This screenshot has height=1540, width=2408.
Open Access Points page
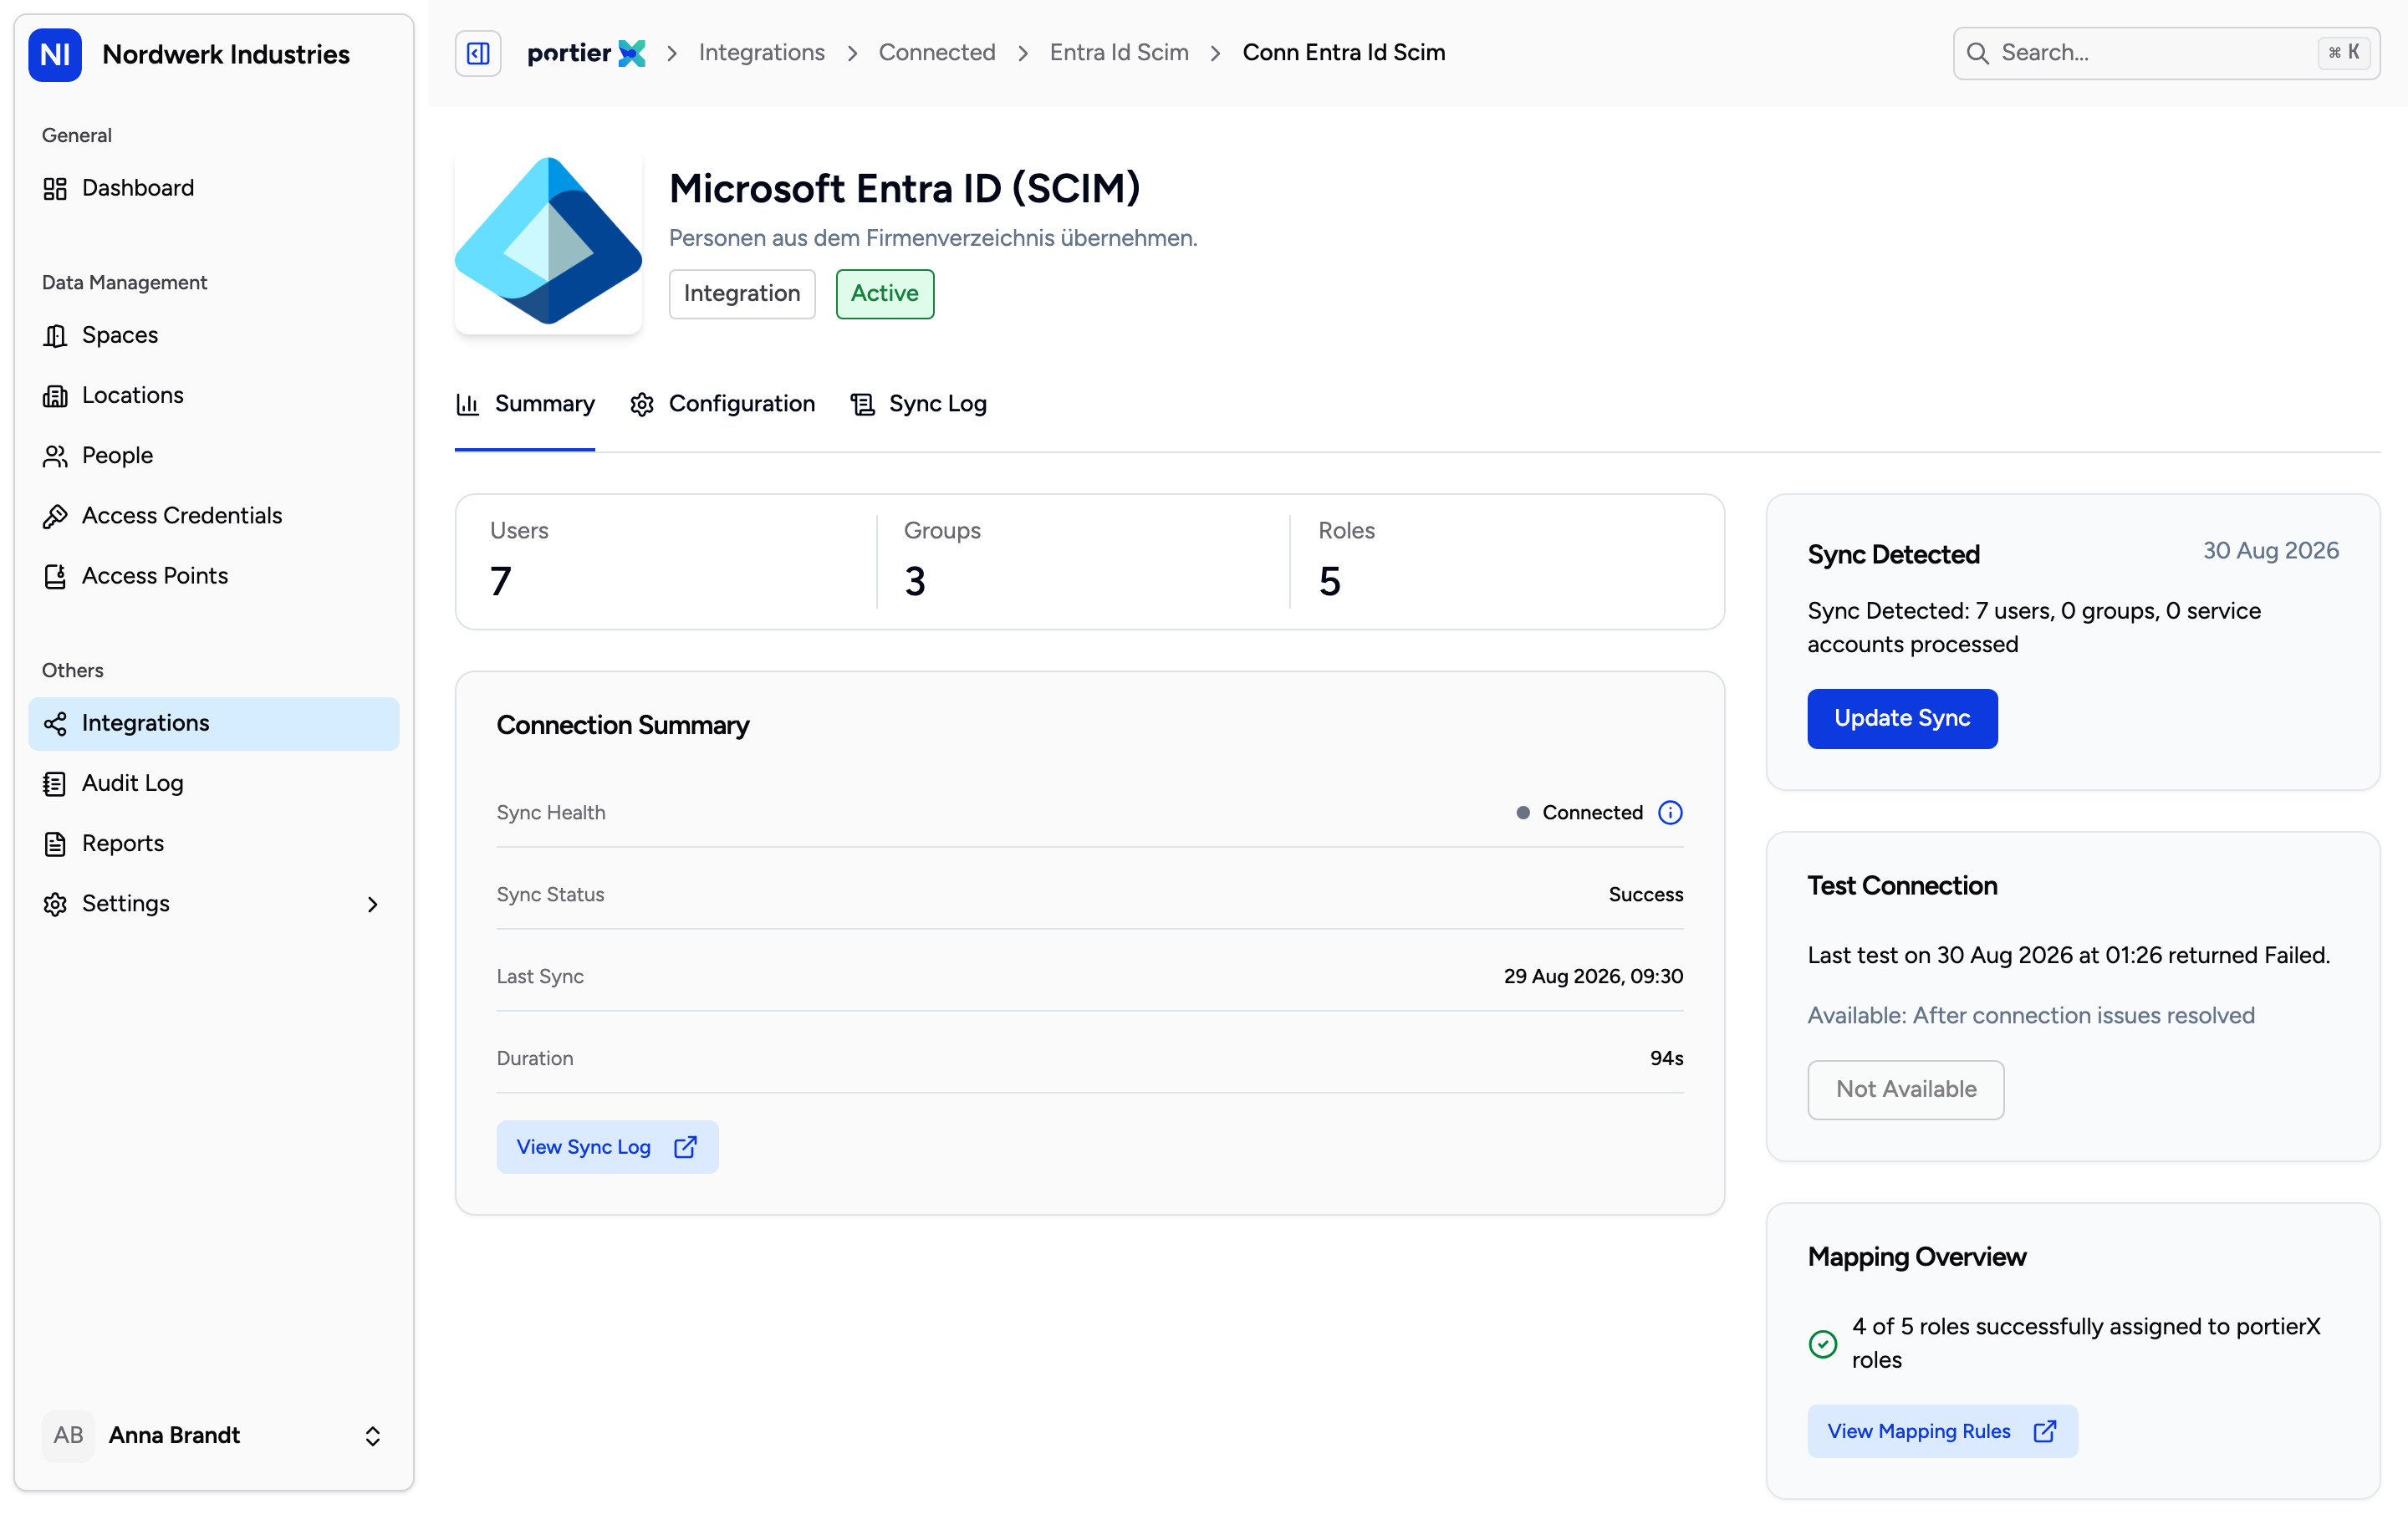pyautogui.click(x=213, y=575)
